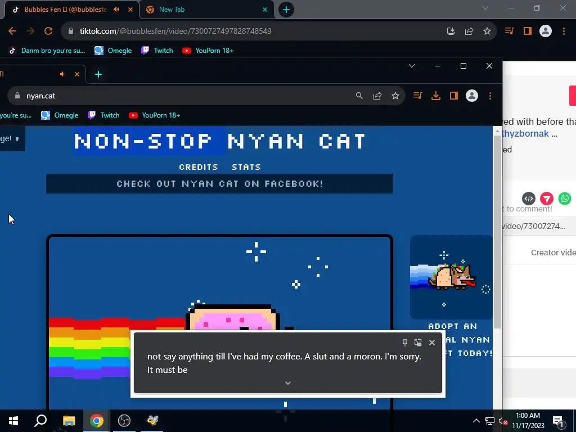
Task: Open profile avatar in the outer Chrome window
Action: tap(546, 31)
